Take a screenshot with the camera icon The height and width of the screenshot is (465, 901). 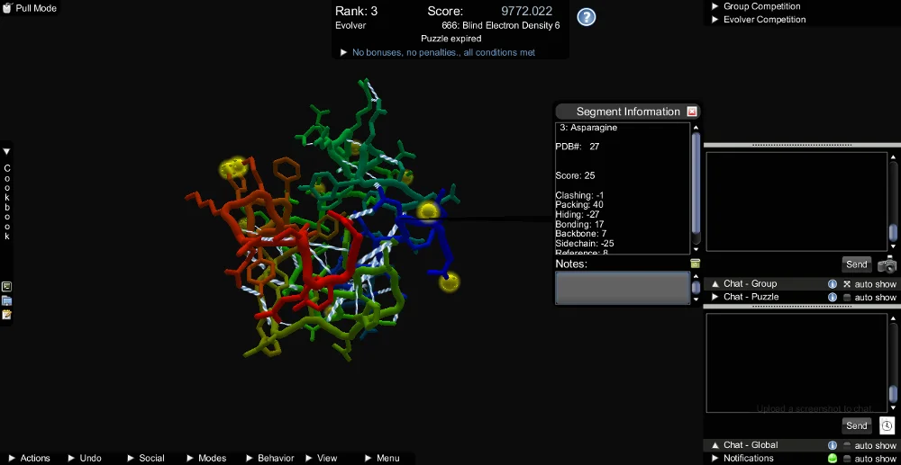[887, 264]
